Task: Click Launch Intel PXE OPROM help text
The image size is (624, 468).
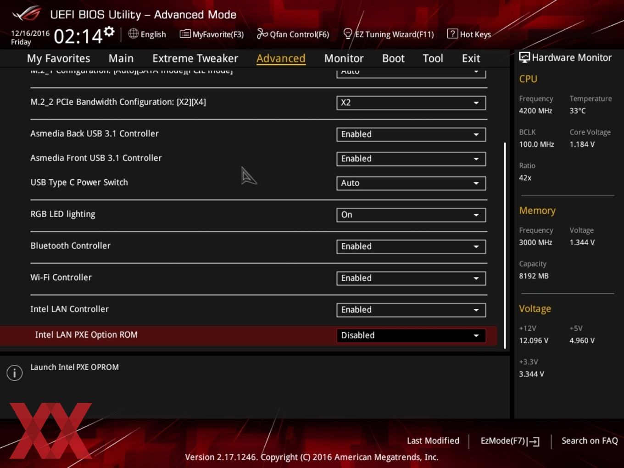Action: pyautogui.click(x=74, y=367)
